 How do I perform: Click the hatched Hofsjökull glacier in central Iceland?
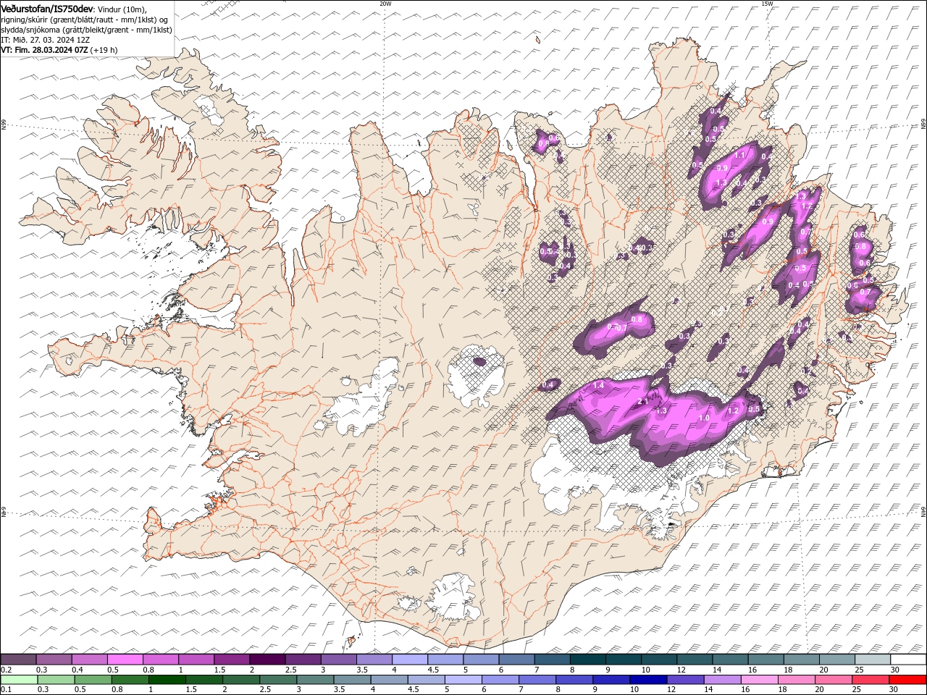click(477, 376)
